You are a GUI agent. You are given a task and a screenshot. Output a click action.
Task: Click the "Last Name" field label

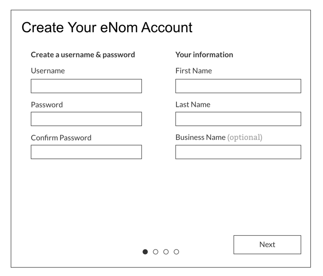(x=193, y=104)
